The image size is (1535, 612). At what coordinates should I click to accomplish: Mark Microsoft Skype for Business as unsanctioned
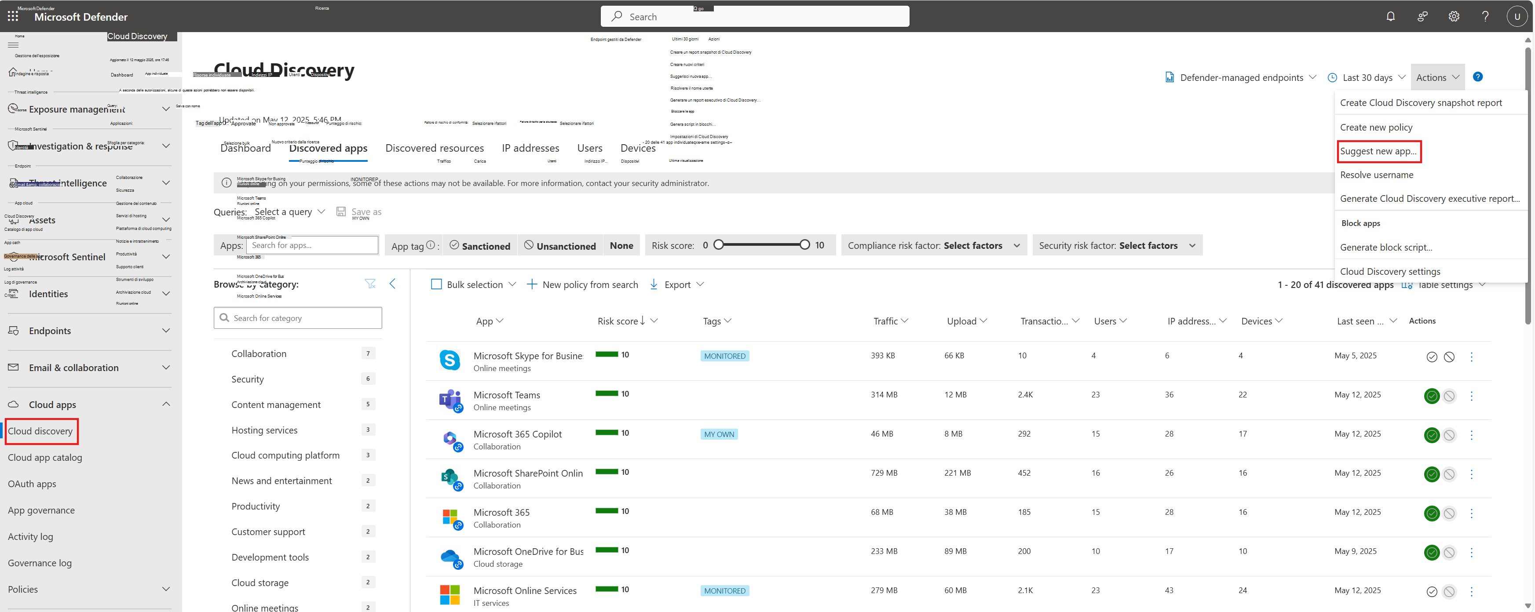pos(1449,357)
